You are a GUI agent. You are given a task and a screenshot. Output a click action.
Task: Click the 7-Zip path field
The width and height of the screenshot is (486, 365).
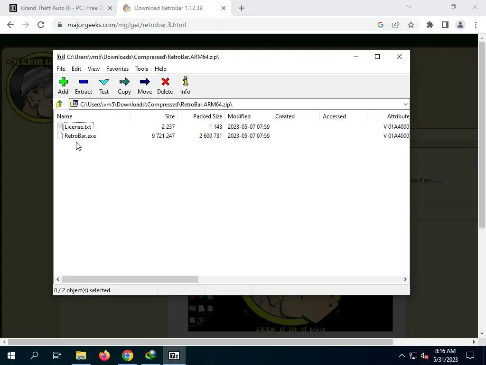[x=239, y=104]
